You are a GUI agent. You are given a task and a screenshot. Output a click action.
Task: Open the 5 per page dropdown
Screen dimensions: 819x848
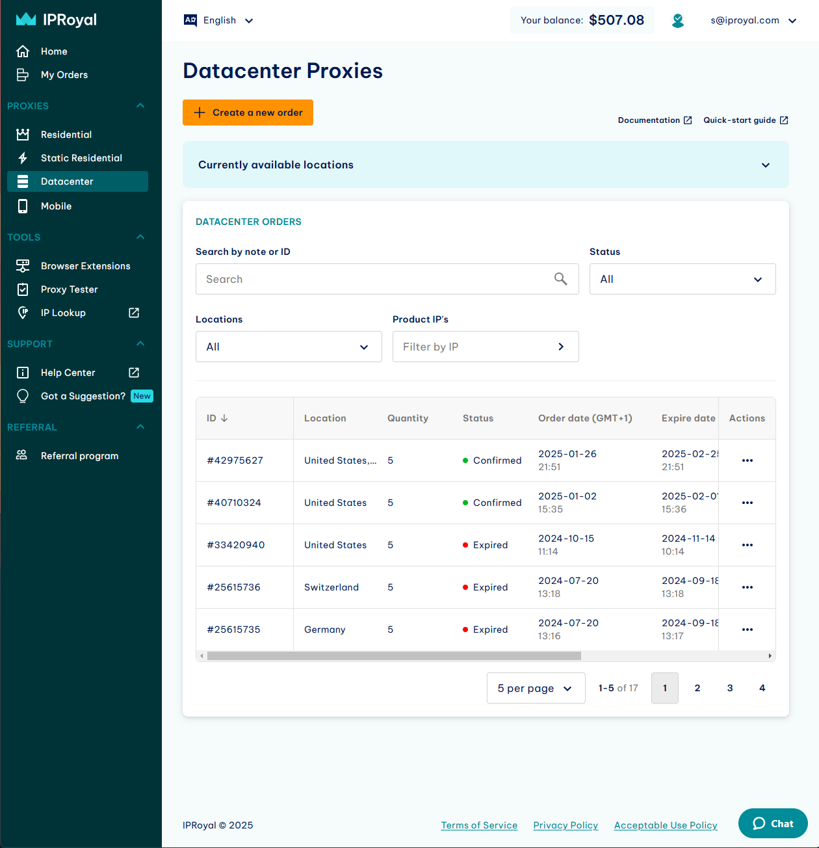(536, 688)
